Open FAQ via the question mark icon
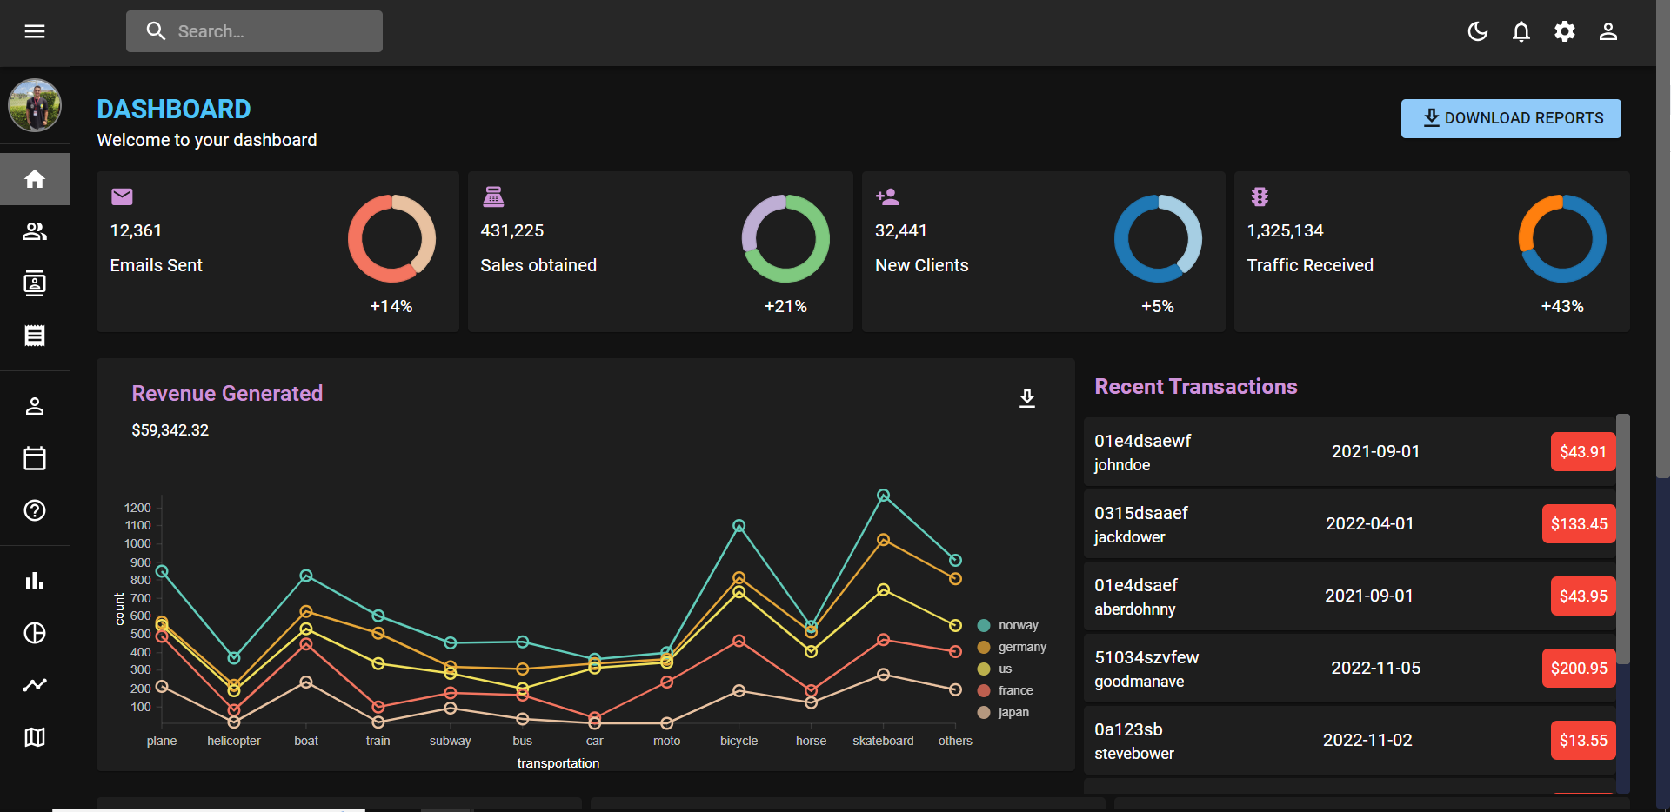This screenshot has width=1671, height=812. [x=35, y=510]
